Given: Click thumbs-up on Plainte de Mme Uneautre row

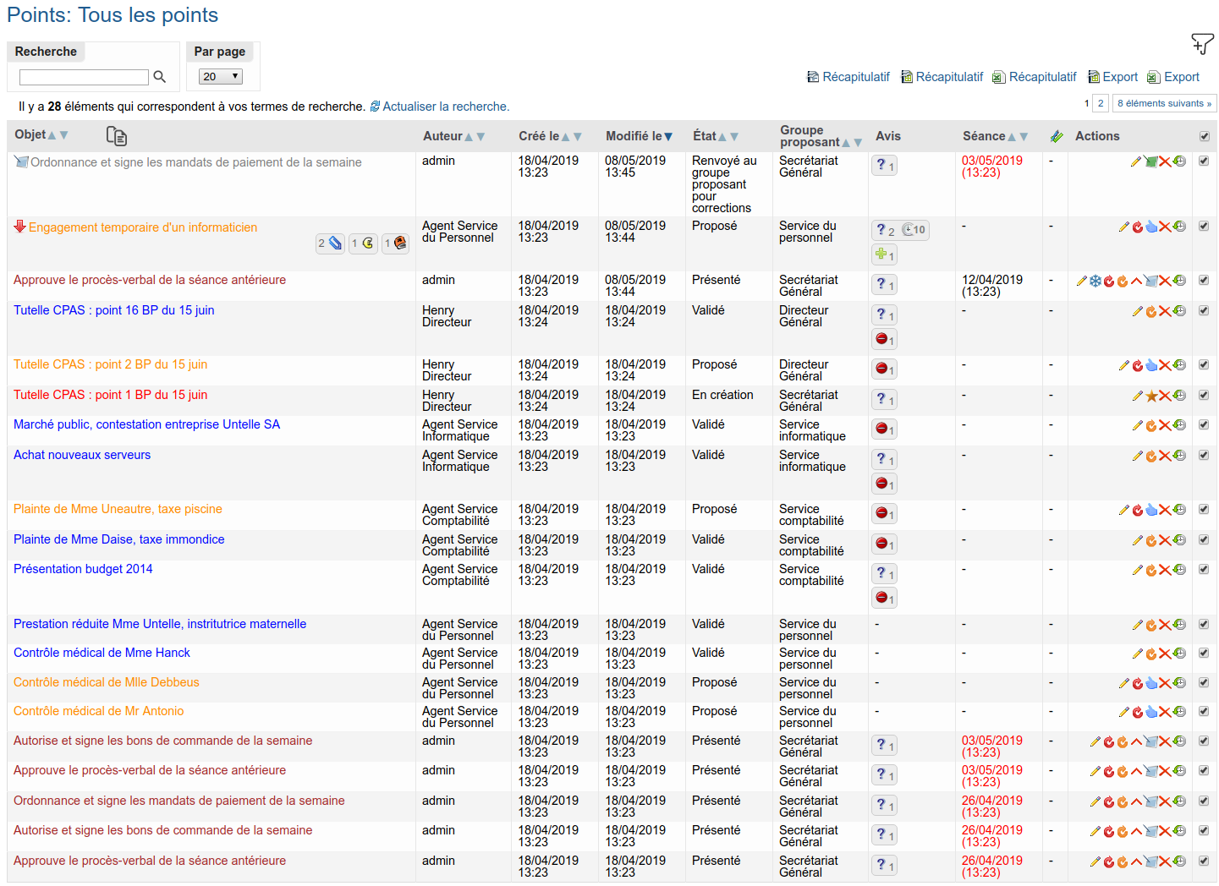Looking at the screenshot, I should pos(1151,510).
